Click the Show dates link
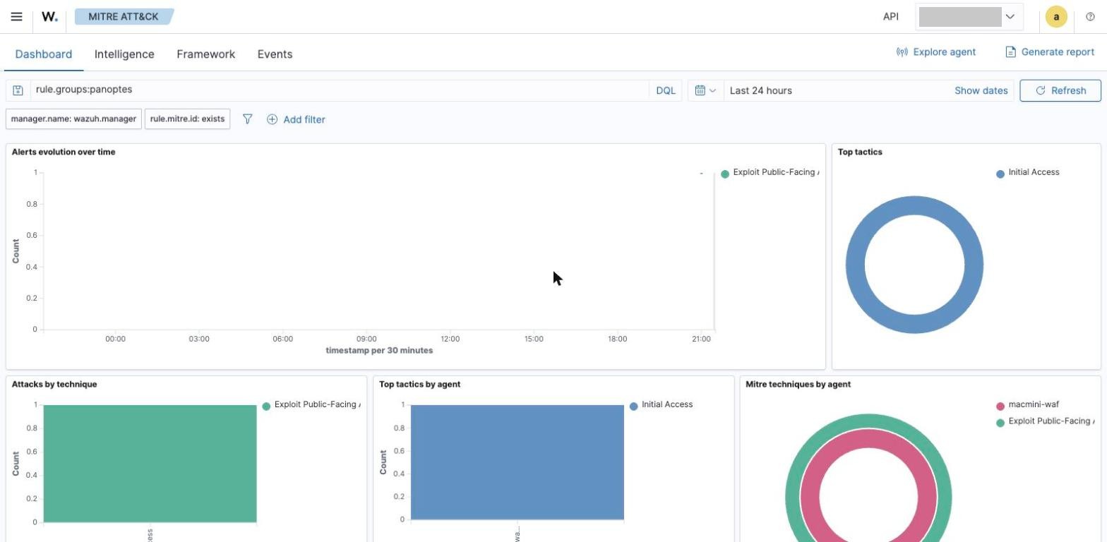This screenshot has width=1107, height=542. 981,90
